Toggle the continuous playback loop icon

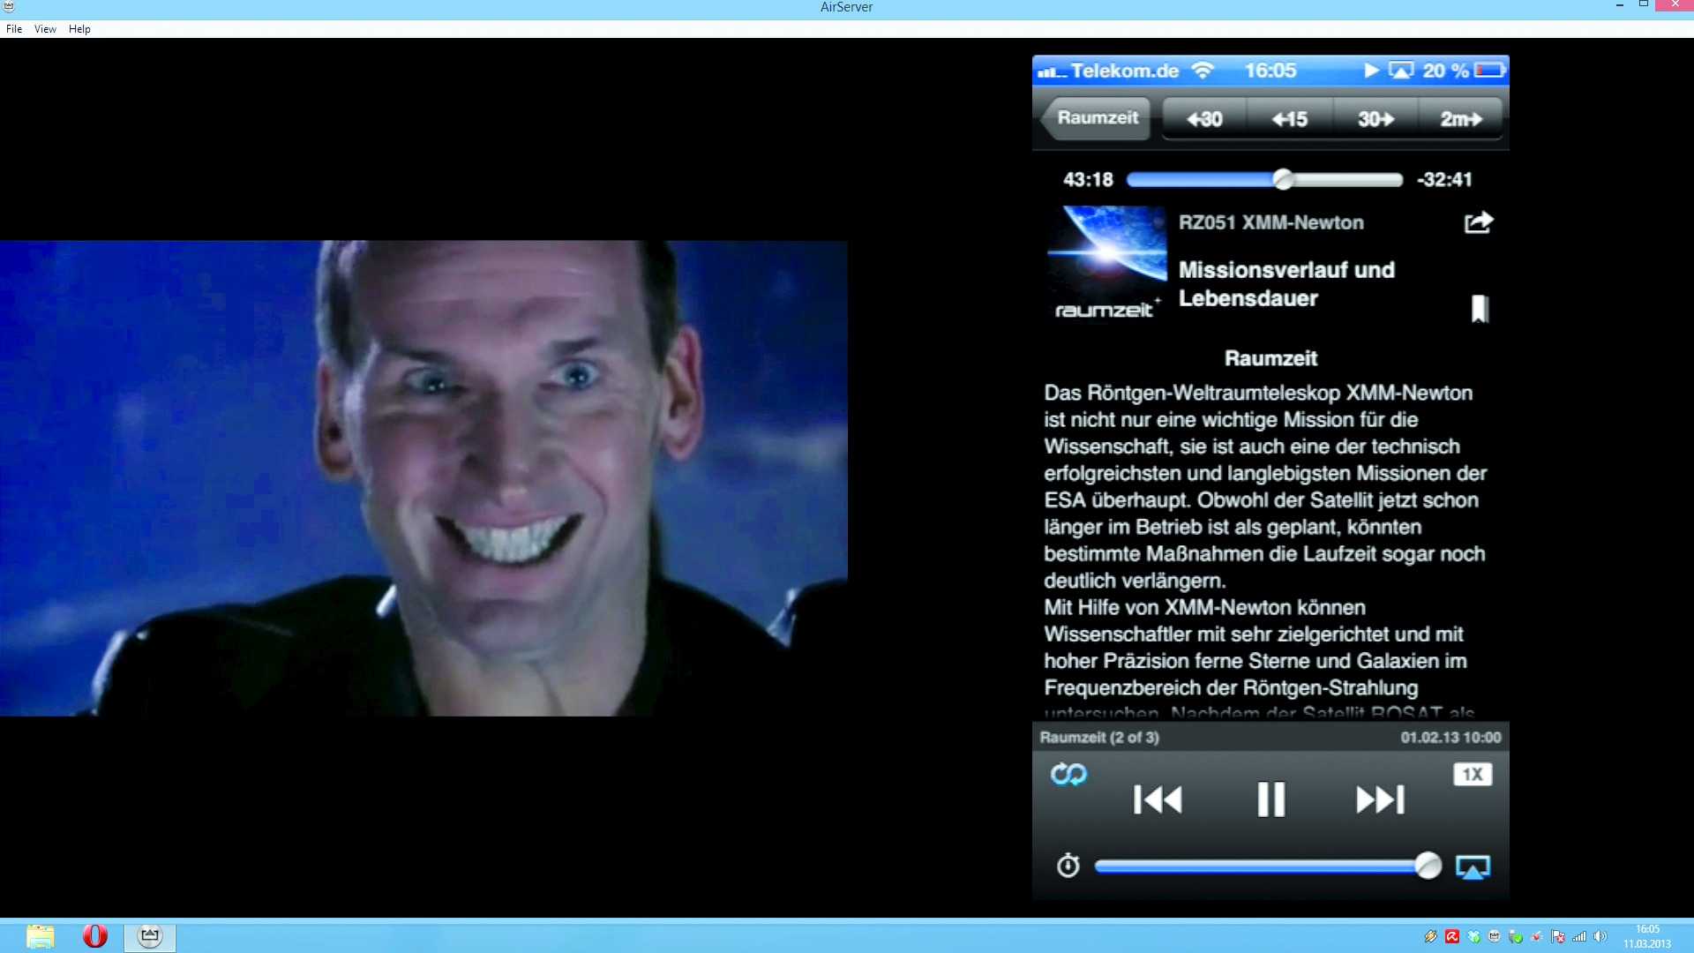pos(1068,774)
